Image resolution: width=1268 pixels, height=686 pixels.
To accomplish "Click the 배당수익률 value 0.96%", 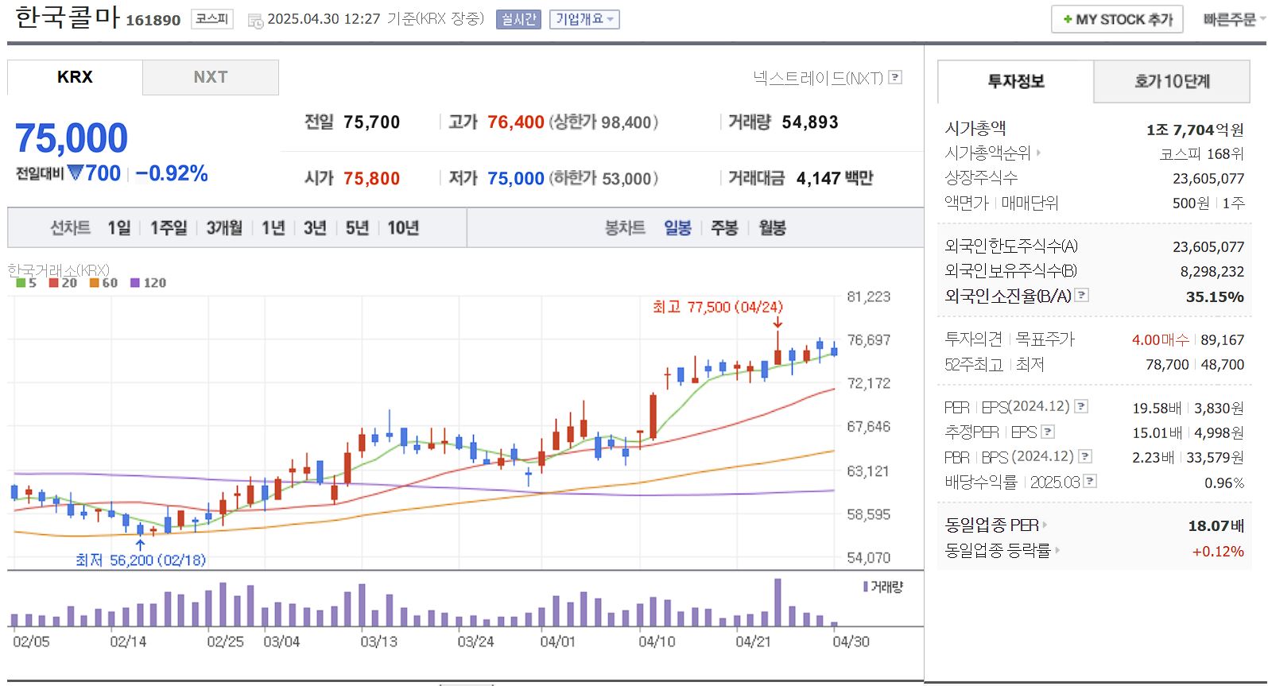I will (1224, 483).
